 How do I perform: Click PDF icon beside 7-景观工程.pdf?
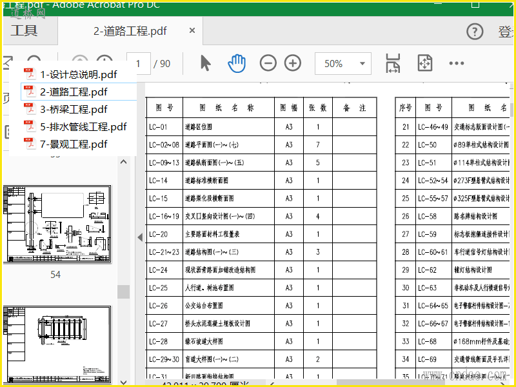coord(30,144)
